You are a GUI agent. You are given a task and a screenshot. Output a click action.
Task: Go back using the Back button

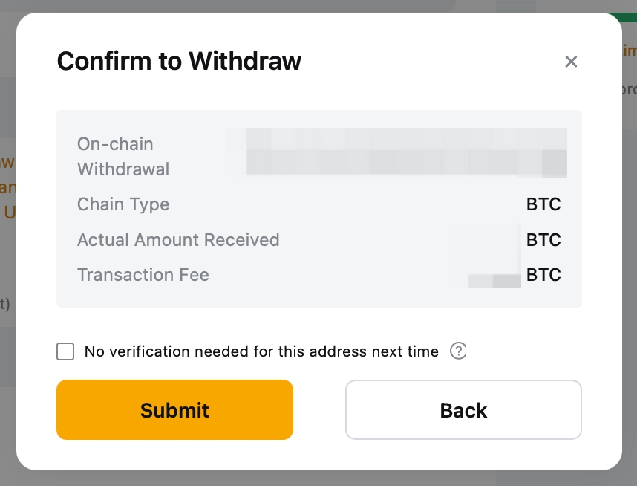tap(463, 410)
